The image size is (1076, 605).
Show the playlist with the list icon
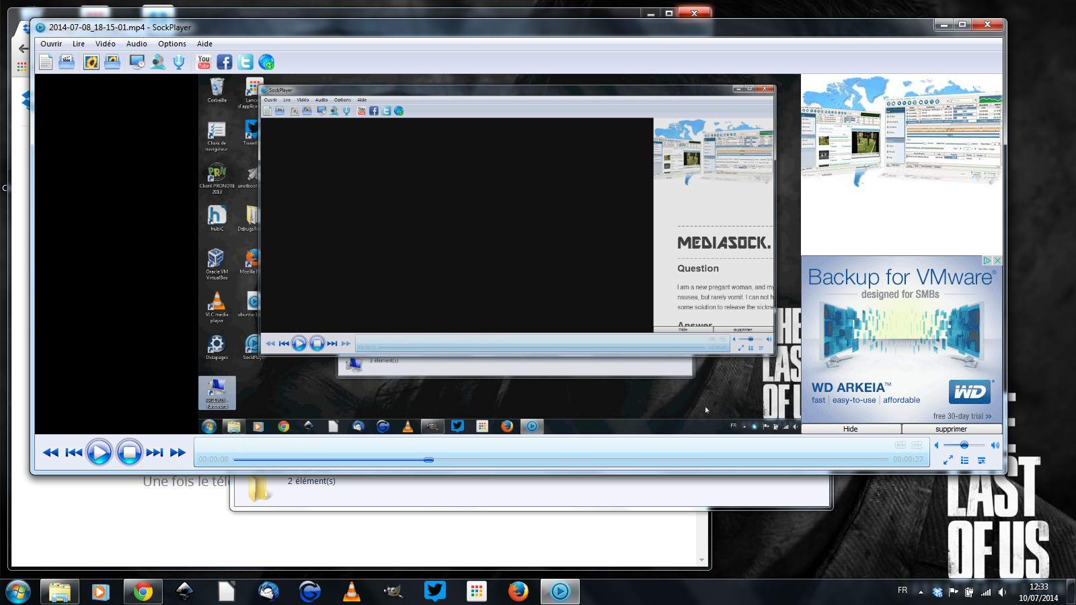(x=965, y=460)
